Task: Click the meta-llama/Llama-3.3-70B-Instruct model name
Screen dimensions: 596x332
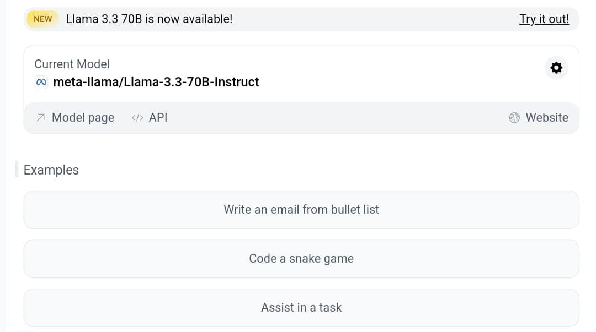Action: click(156, 81)
